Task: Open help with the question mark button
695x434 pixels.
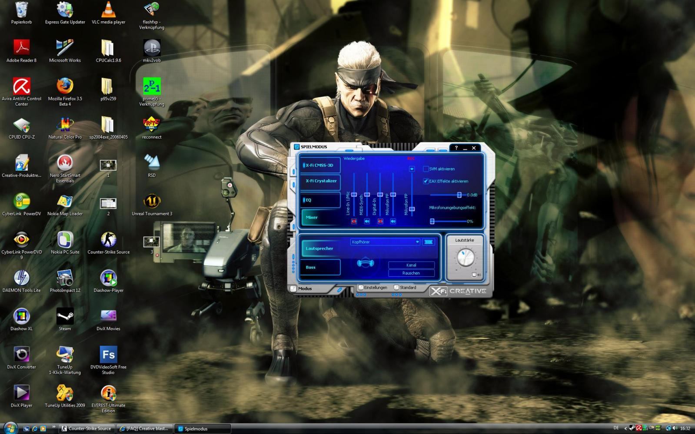Action: (456, 148)
